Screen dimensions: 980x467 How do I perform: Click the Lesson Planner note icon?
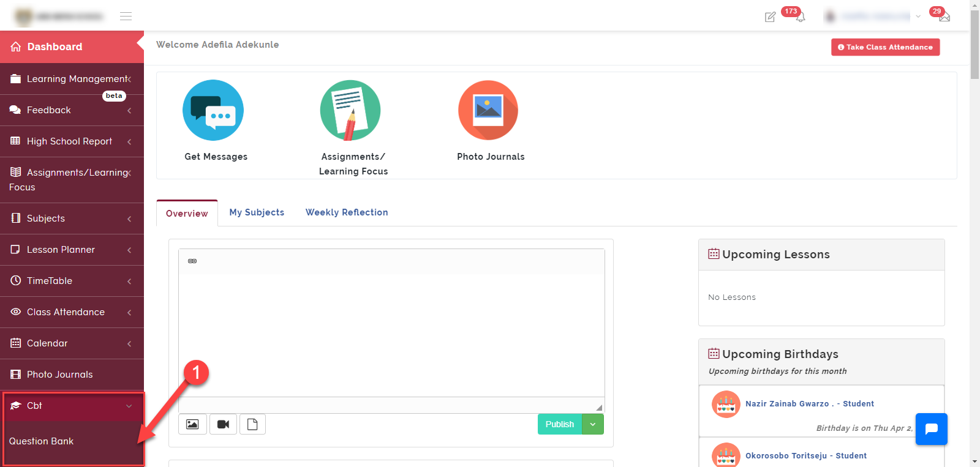16,249
